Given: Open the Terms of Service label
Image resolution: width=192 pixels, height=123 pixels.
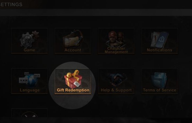Looking at the screenshot, I should (x=159, y=90).
